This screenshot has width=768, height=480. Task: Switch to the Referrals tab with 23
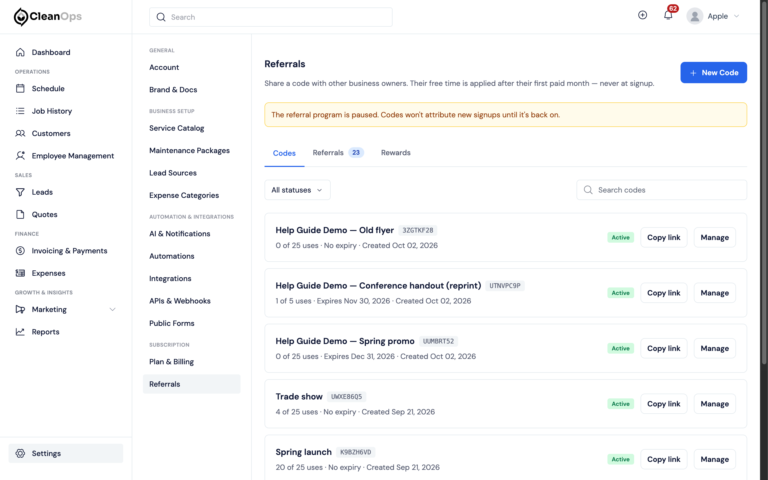[x=338, y=153]
